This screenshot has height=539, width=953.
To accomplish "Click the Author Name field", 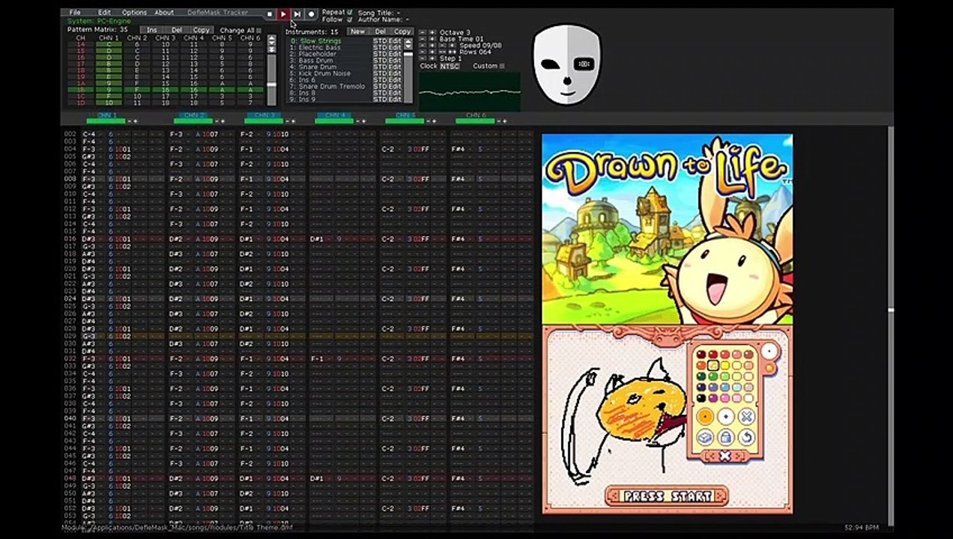I will (x=383, y=20).
